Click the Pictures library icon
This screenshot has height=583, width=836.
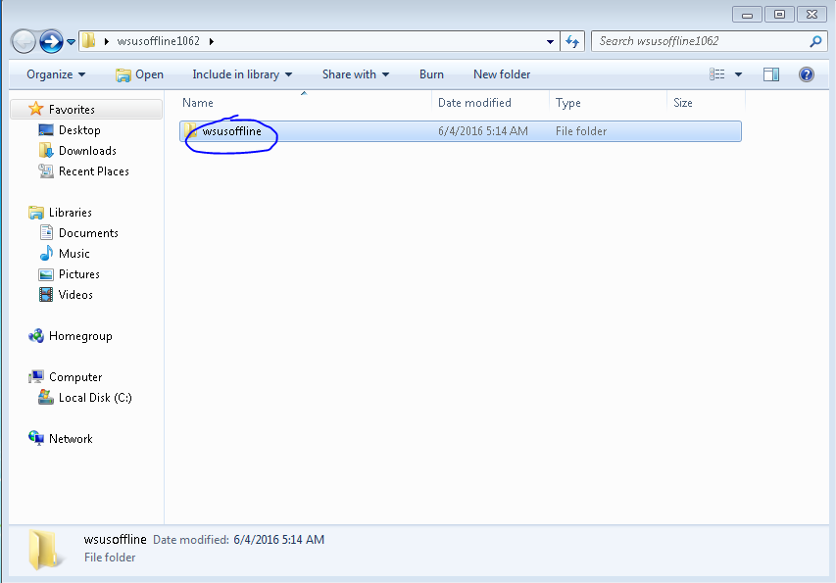[x=46, y=274]
